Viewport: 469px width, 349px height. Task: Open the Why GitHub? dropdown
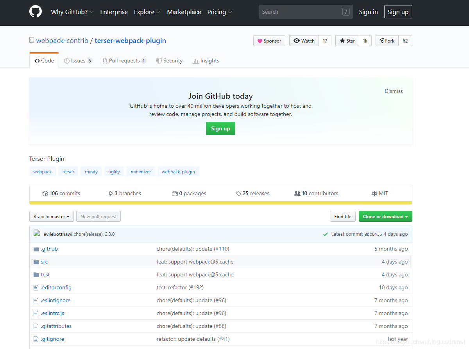[72, 12]
